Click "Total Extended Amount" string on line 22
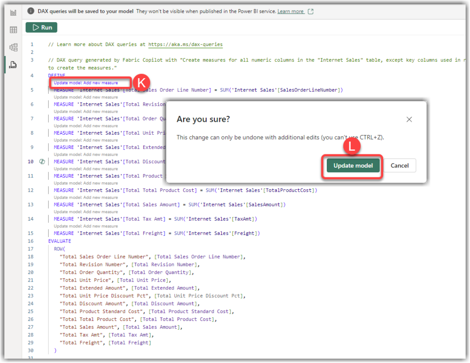Viewport: 470px width, 363px height. [93, 288]
